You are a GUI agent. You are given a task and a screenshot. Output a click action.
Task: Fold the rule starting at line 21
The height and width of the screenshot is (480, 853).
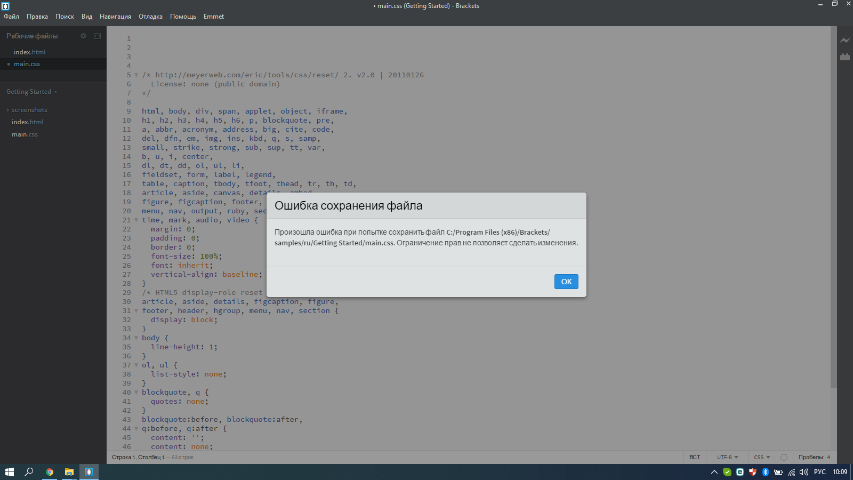[136, 220]
